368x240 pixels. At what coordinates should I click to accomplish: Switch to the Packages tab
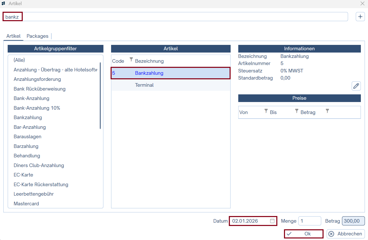point(37,36)
